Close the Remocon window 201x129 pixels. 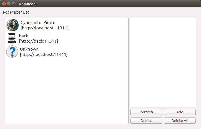(x=4, y=4)
